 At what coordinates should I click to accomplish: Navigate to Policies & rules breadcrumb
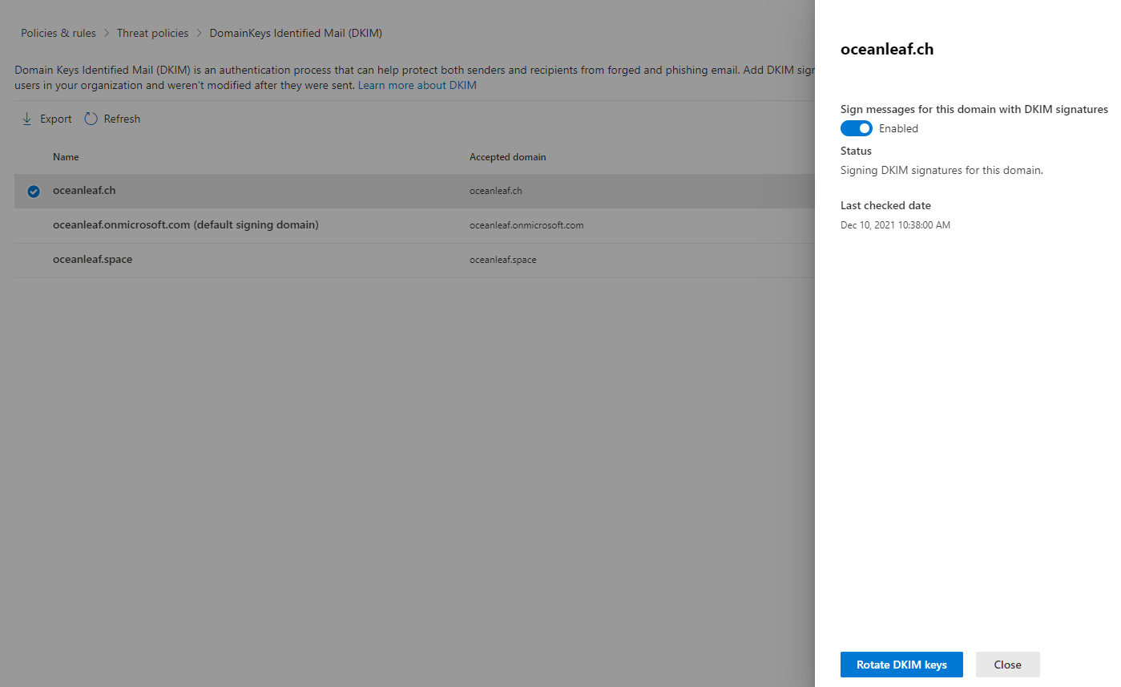(58, 32)
